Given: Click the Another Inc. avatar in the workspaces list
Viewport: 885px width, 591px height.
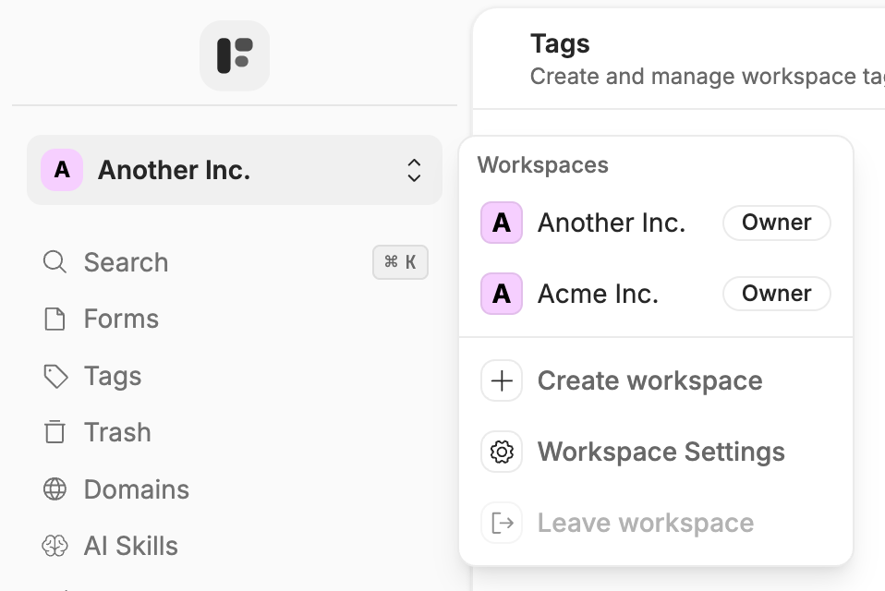Looking at the screenshot, I should click(x=502, y=223).
